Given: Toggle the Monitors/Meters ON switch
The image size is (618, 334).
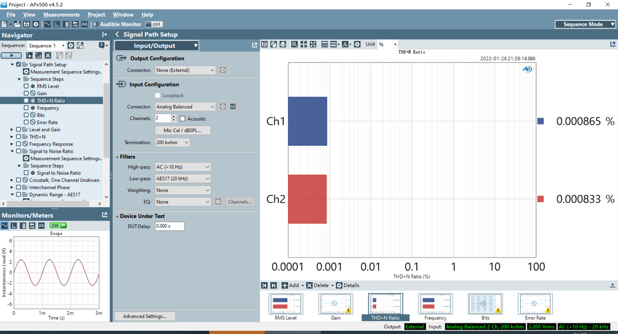Looking at the screenshot, I should [x=58, y=226].
